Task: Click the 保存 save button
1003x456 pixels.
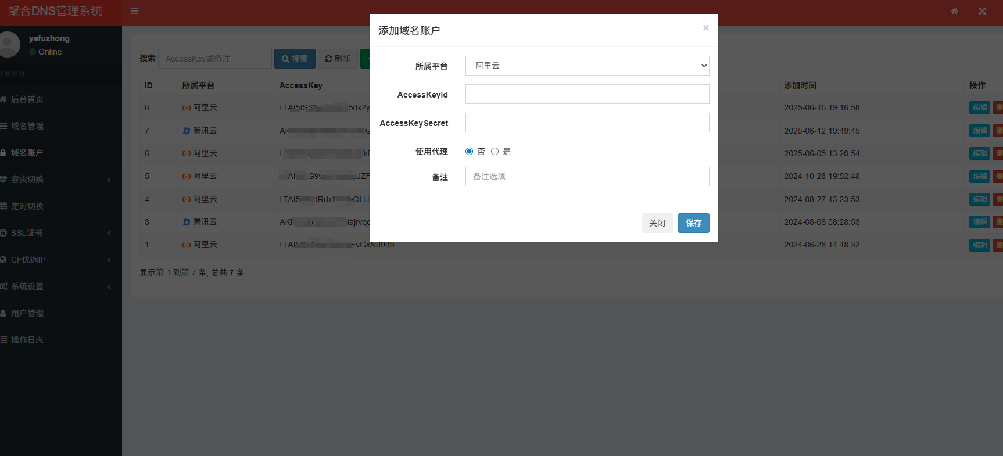Action: (693, 223)
